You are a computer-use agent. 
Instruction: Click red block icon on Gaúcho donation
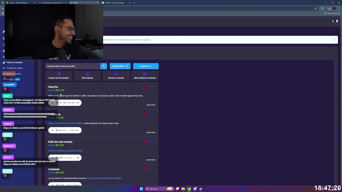(145, 87)
